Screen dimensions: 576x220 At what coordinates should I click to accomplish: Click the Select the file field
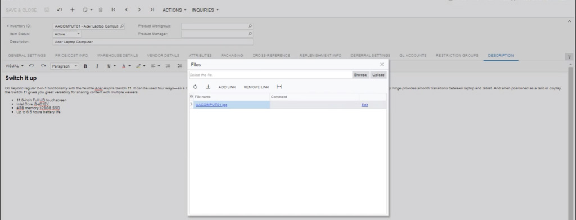(271, 75)
